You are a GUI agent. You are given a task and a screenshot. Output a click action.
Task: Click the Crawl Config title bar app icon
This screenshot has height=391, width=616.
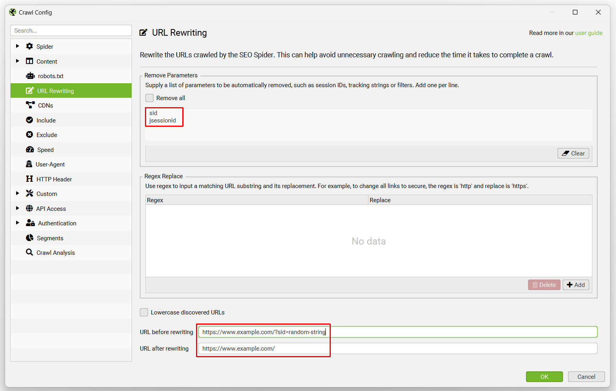click(x=13, y=12)
